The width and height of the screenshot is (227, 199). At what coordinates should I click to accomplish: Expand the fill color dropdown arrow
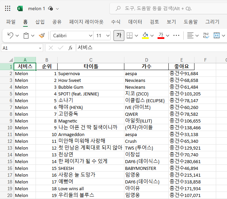(152, 36)
